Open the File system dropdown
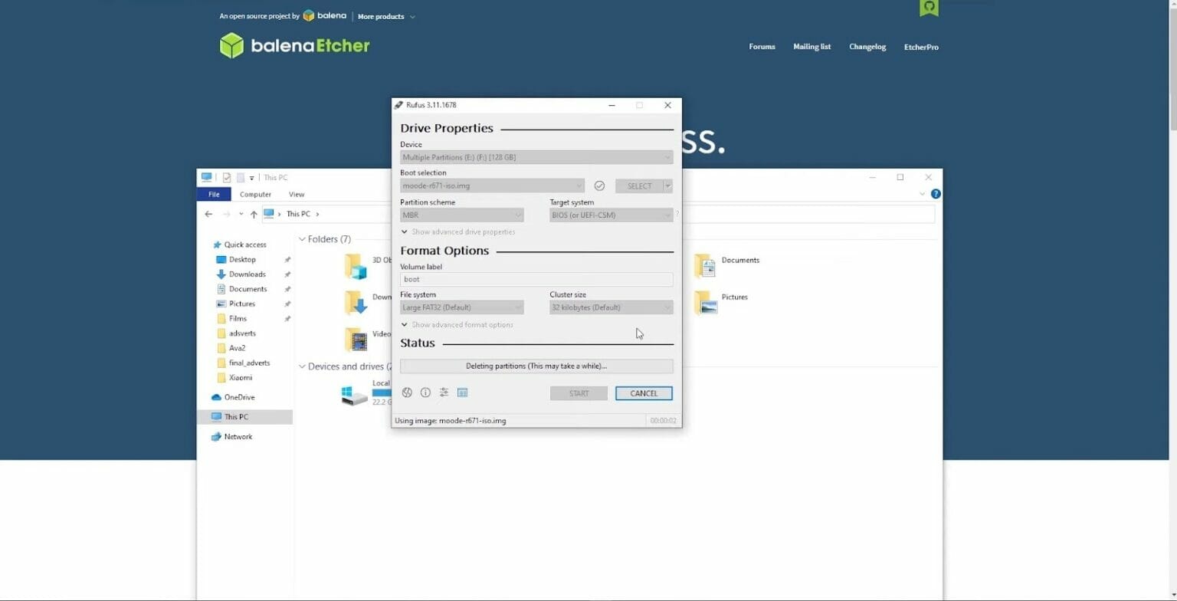Screen dimensions: 1177x601 pyautogui.click(x=461, y=307)
